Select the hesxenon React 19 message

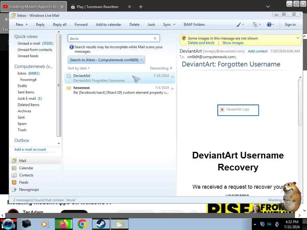click(x=120, y=90)
